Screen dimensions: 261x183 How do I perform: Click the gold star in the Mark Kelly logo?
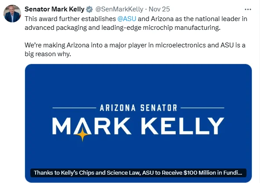82,134
